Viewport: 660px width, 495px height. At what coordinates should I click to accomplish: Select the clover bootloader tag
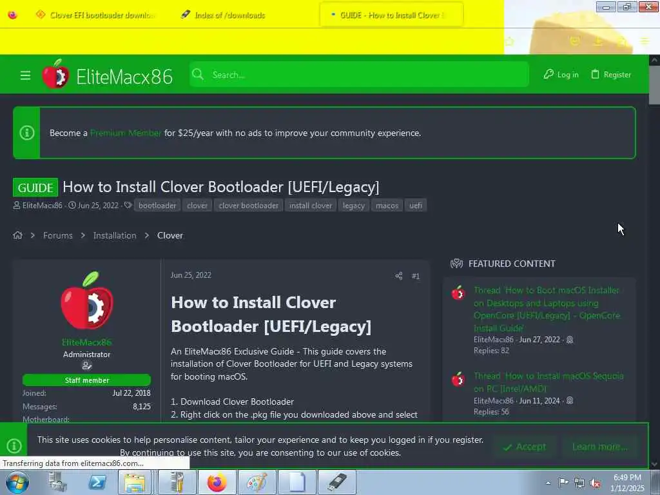point(248,206)
